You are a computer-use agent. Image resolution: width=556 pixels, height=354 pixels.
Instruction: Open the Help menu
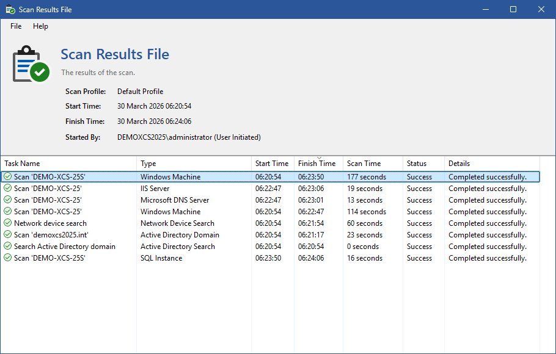40,26
